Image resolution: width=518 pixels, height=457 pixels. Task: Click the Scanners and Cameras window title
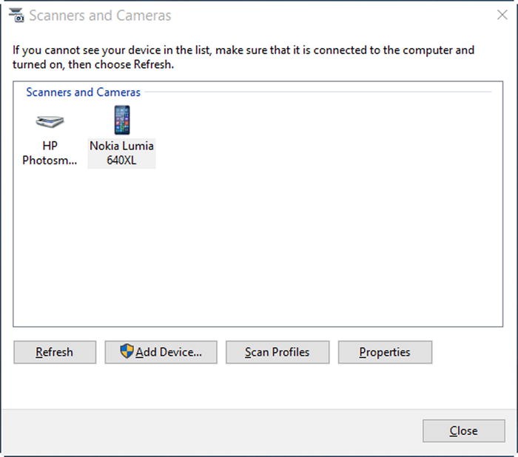pos(100,16)
